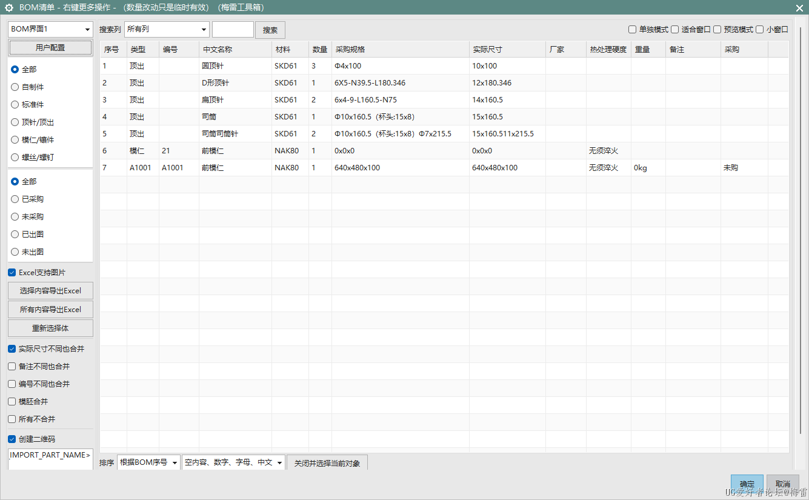809x500 pixels.
Task: Choose the 顶针/顶出 radio option
Action: [x=33, y=122]
